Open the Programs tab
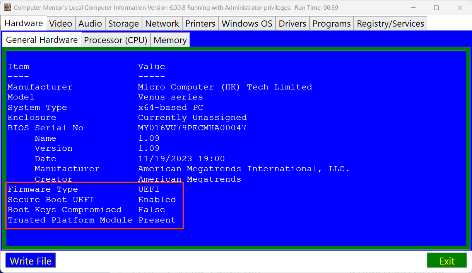This screenshot has height=273, width=472. pos(332,24)
